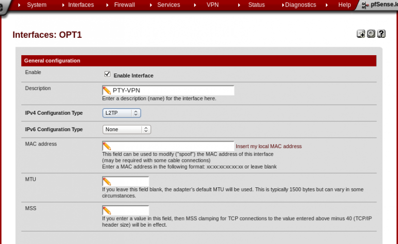Click the General configuration section header

pyautogui.click(x=199, y=61)
